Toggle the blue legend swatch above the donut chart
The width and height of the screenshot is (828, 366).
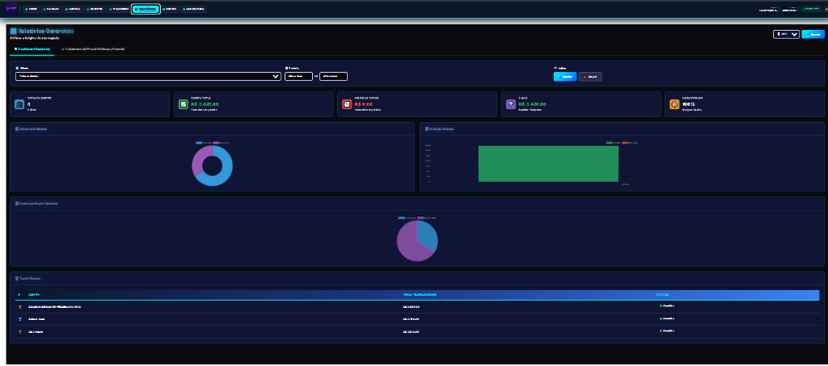point(199,143)
